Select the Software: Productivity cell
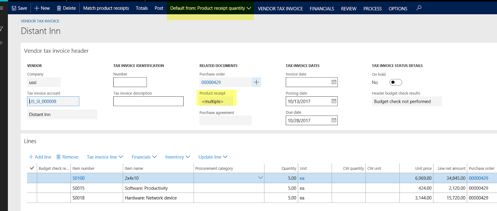Screen dimensions: 497x211 click(x=158, y=188)
